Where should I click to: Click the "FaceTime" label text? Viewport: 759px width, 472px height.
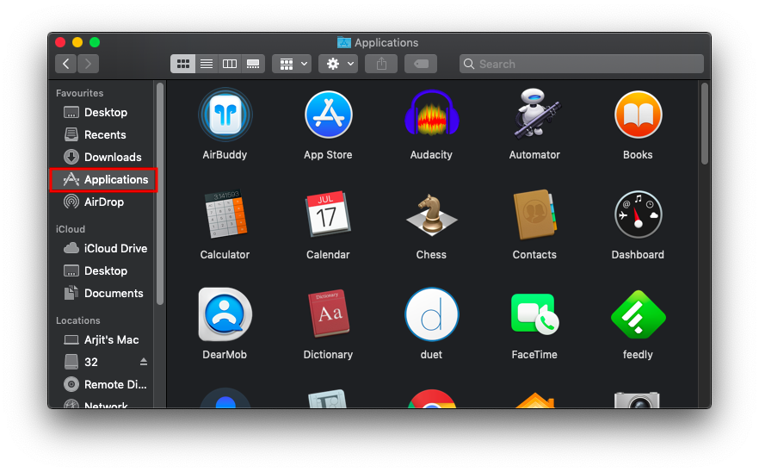534,355
